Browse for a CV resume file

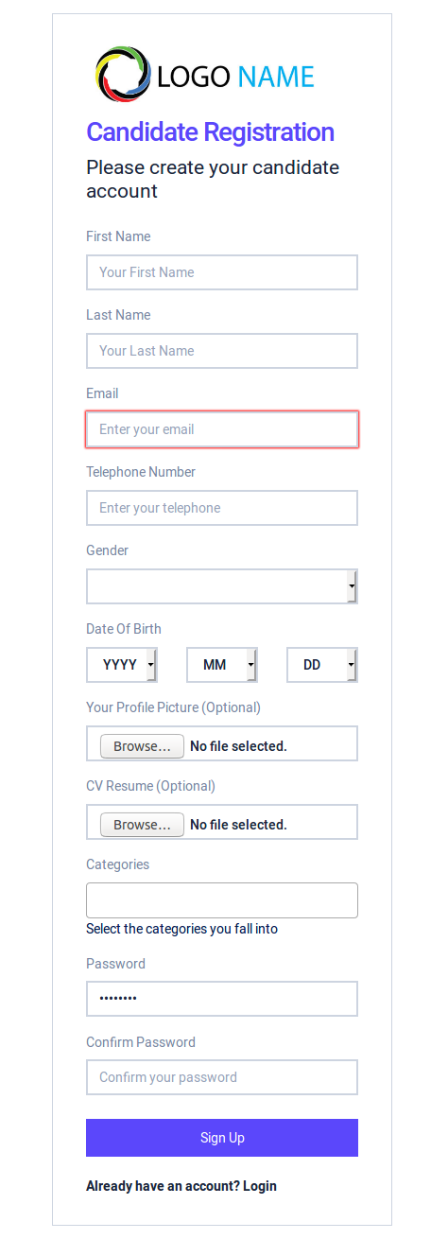click(x=142, y=825)
